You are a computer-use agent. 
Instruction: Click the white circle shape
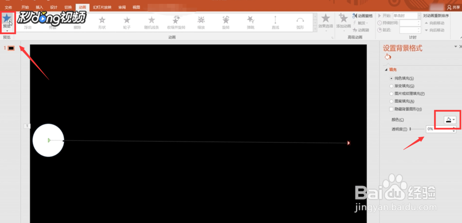(x=48, y=140)
